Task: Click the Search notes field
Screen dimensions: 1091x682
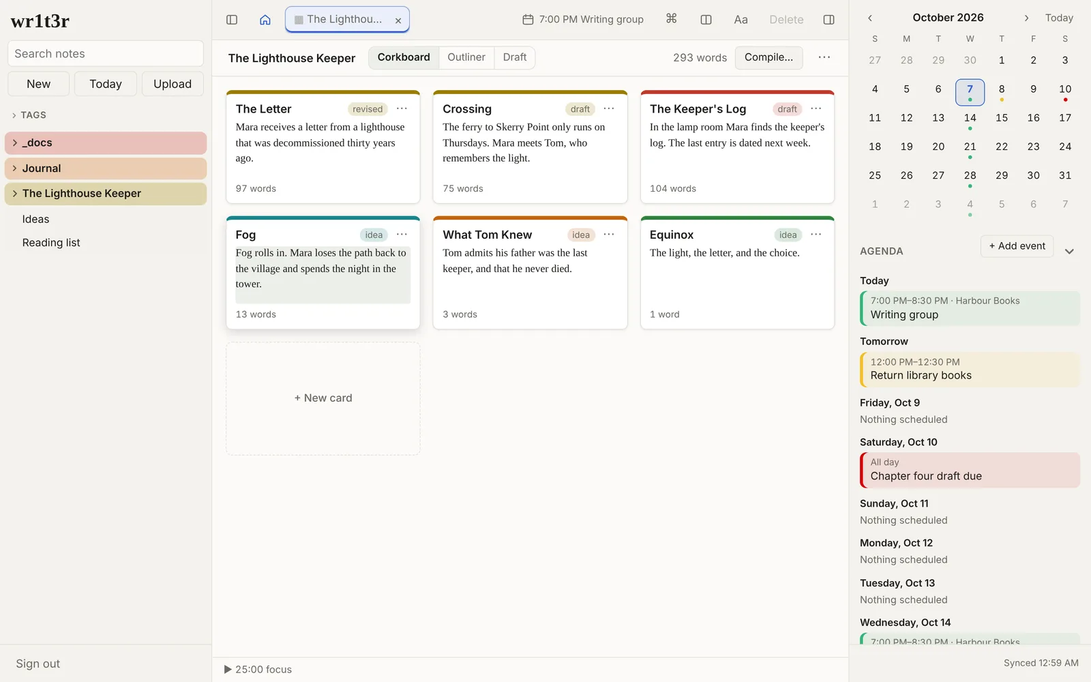Action: pos(106,54)
